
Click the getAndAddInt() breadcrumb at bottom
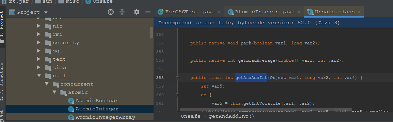click(231, 116)
